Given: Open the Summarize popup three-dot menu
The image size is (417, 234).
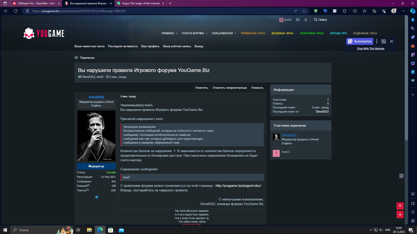Looking at the screenshot, I should (x=377, y=41).
